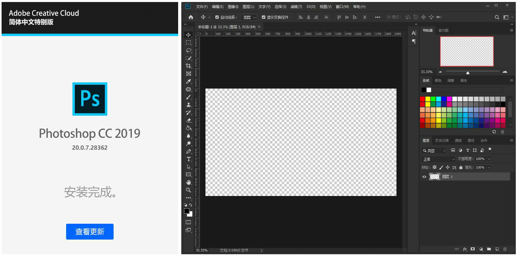Pick the red swatch in 色板 panel
Image resolution: width=517 pixels, height=255 pixels.
pyautogui.click(x=423, y=99)
